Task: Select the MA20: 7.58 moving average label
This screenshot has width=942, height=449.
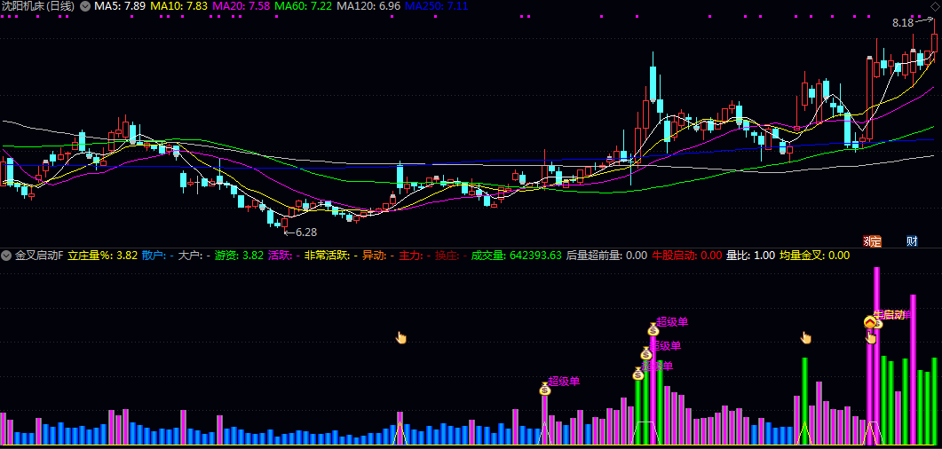Action: 241,6
